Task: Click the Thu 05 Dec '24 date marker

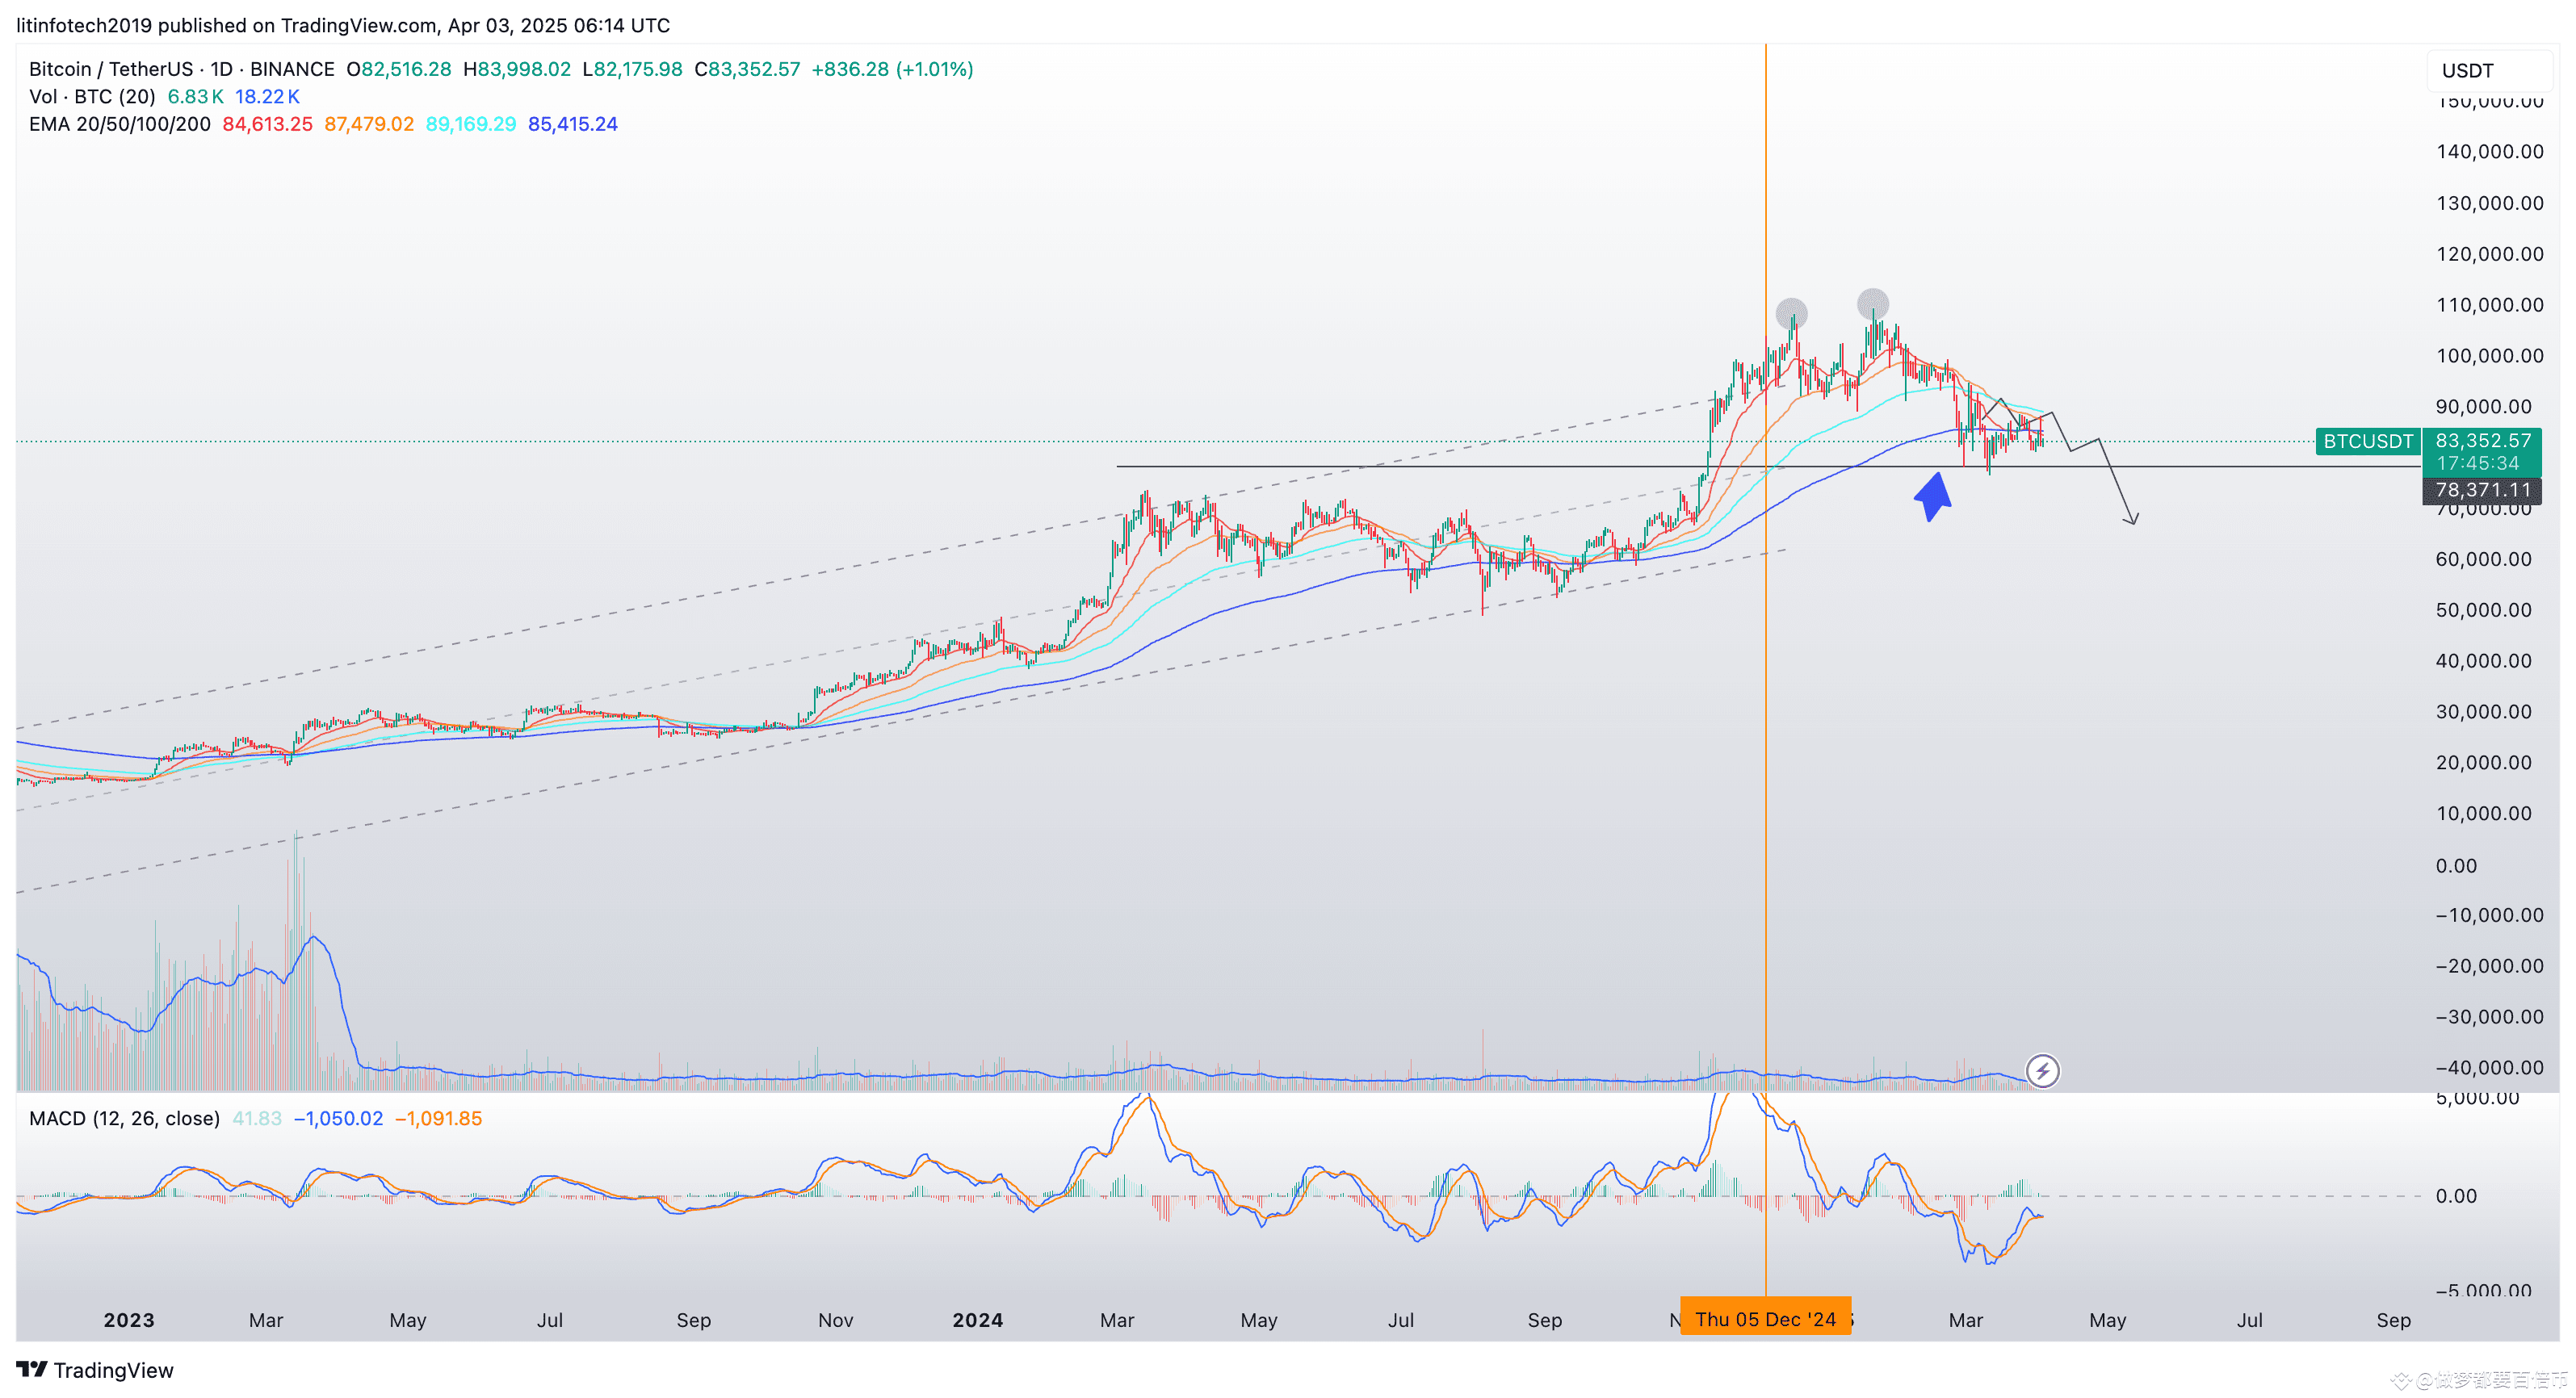Action: pos(1765,1319)
